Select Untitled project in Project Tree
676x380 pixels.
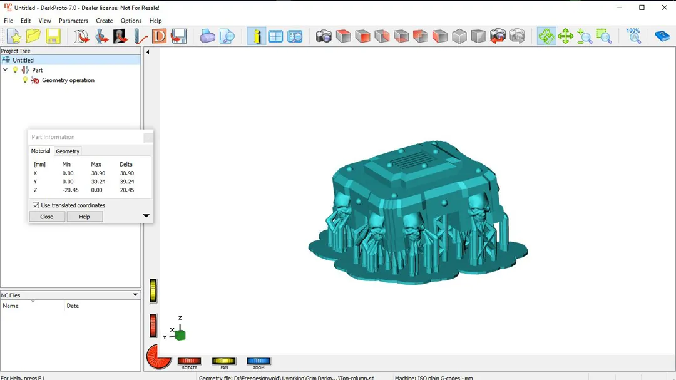click(x=23, y=60)
